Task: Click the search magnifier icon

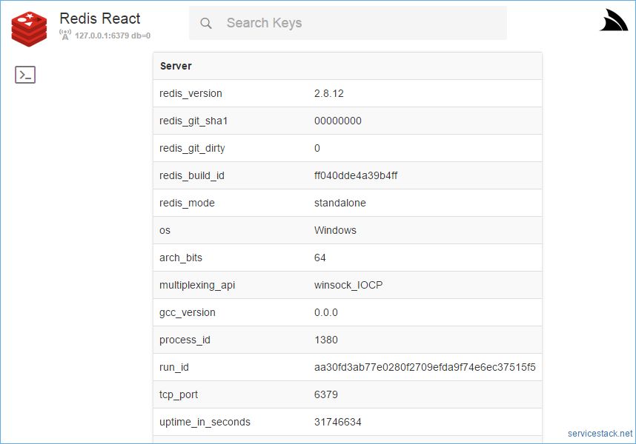Action: [206, 23]
